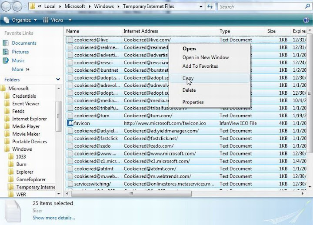
Task: Sort by the Expires column header
Action: [x=299, y=31]
